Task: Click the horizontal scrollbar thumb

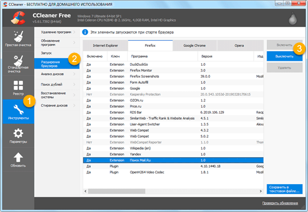Action: point(116,191)
